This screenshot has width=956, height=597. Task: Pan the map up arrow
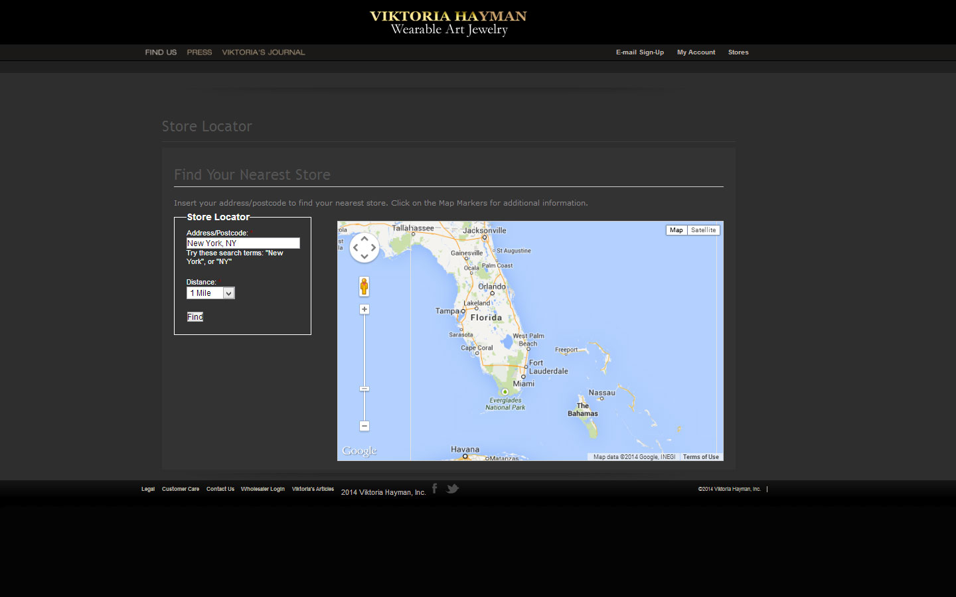click(x=364, y=239)
